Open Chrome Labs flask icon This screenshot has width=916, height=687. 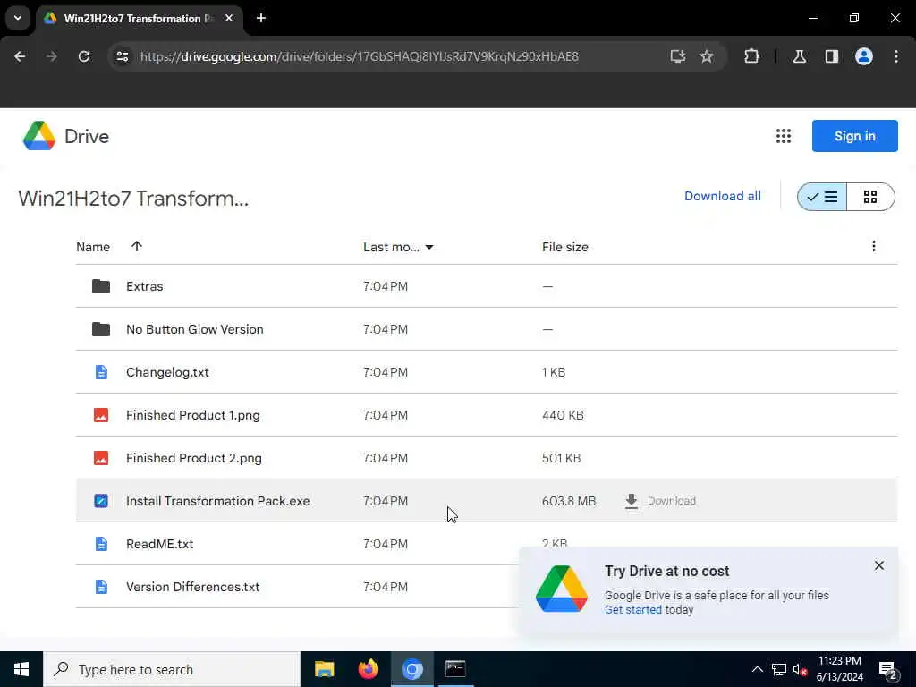pos(799,56)
